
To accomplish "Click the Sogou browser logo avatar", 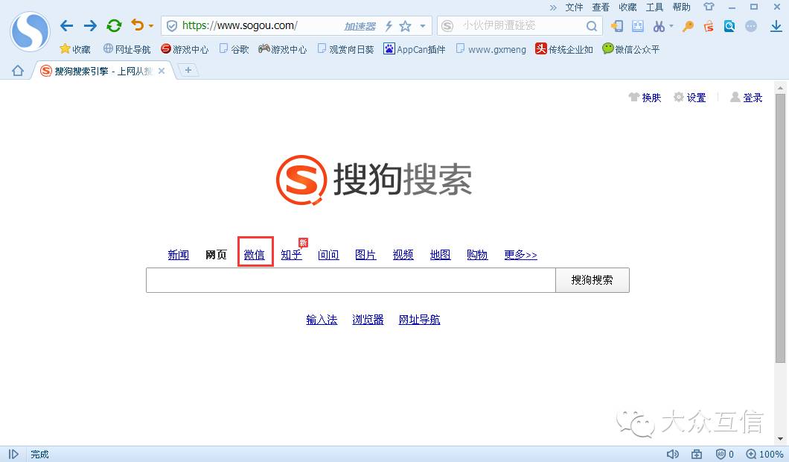I will point(31,31).
